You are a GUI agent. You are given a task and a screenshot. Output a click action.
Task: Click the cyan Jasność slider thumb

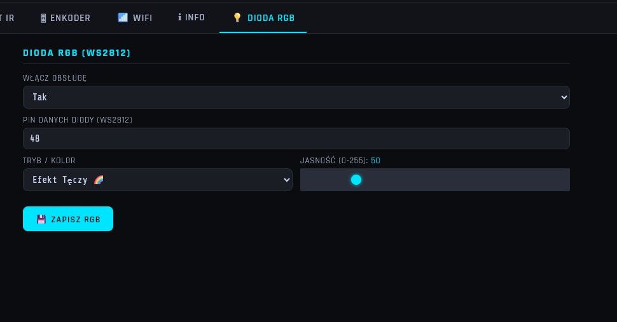(x=356, y=180)
